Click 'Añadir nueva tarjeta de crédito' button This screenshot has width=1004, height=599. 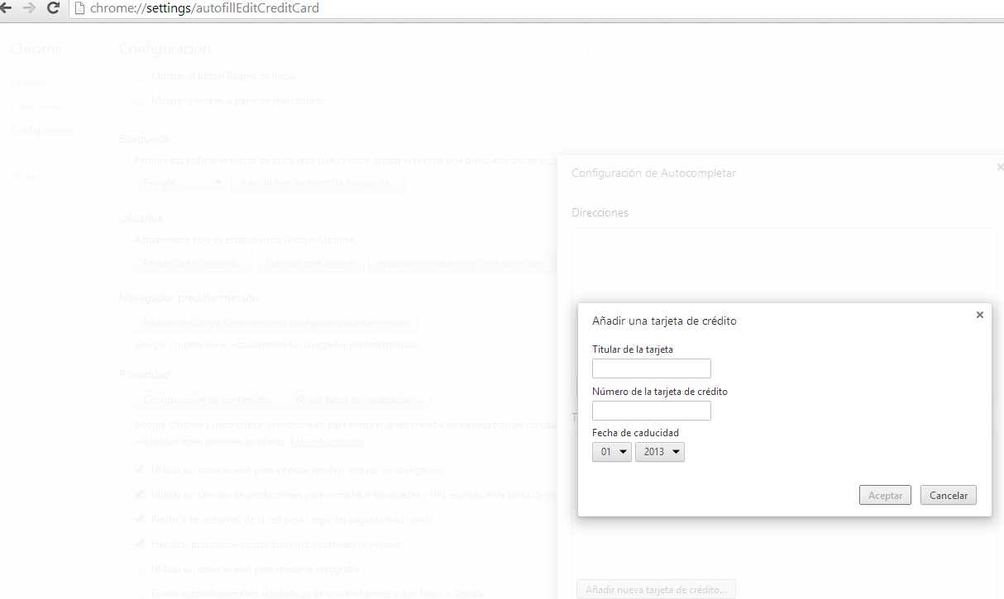[656, 590]
